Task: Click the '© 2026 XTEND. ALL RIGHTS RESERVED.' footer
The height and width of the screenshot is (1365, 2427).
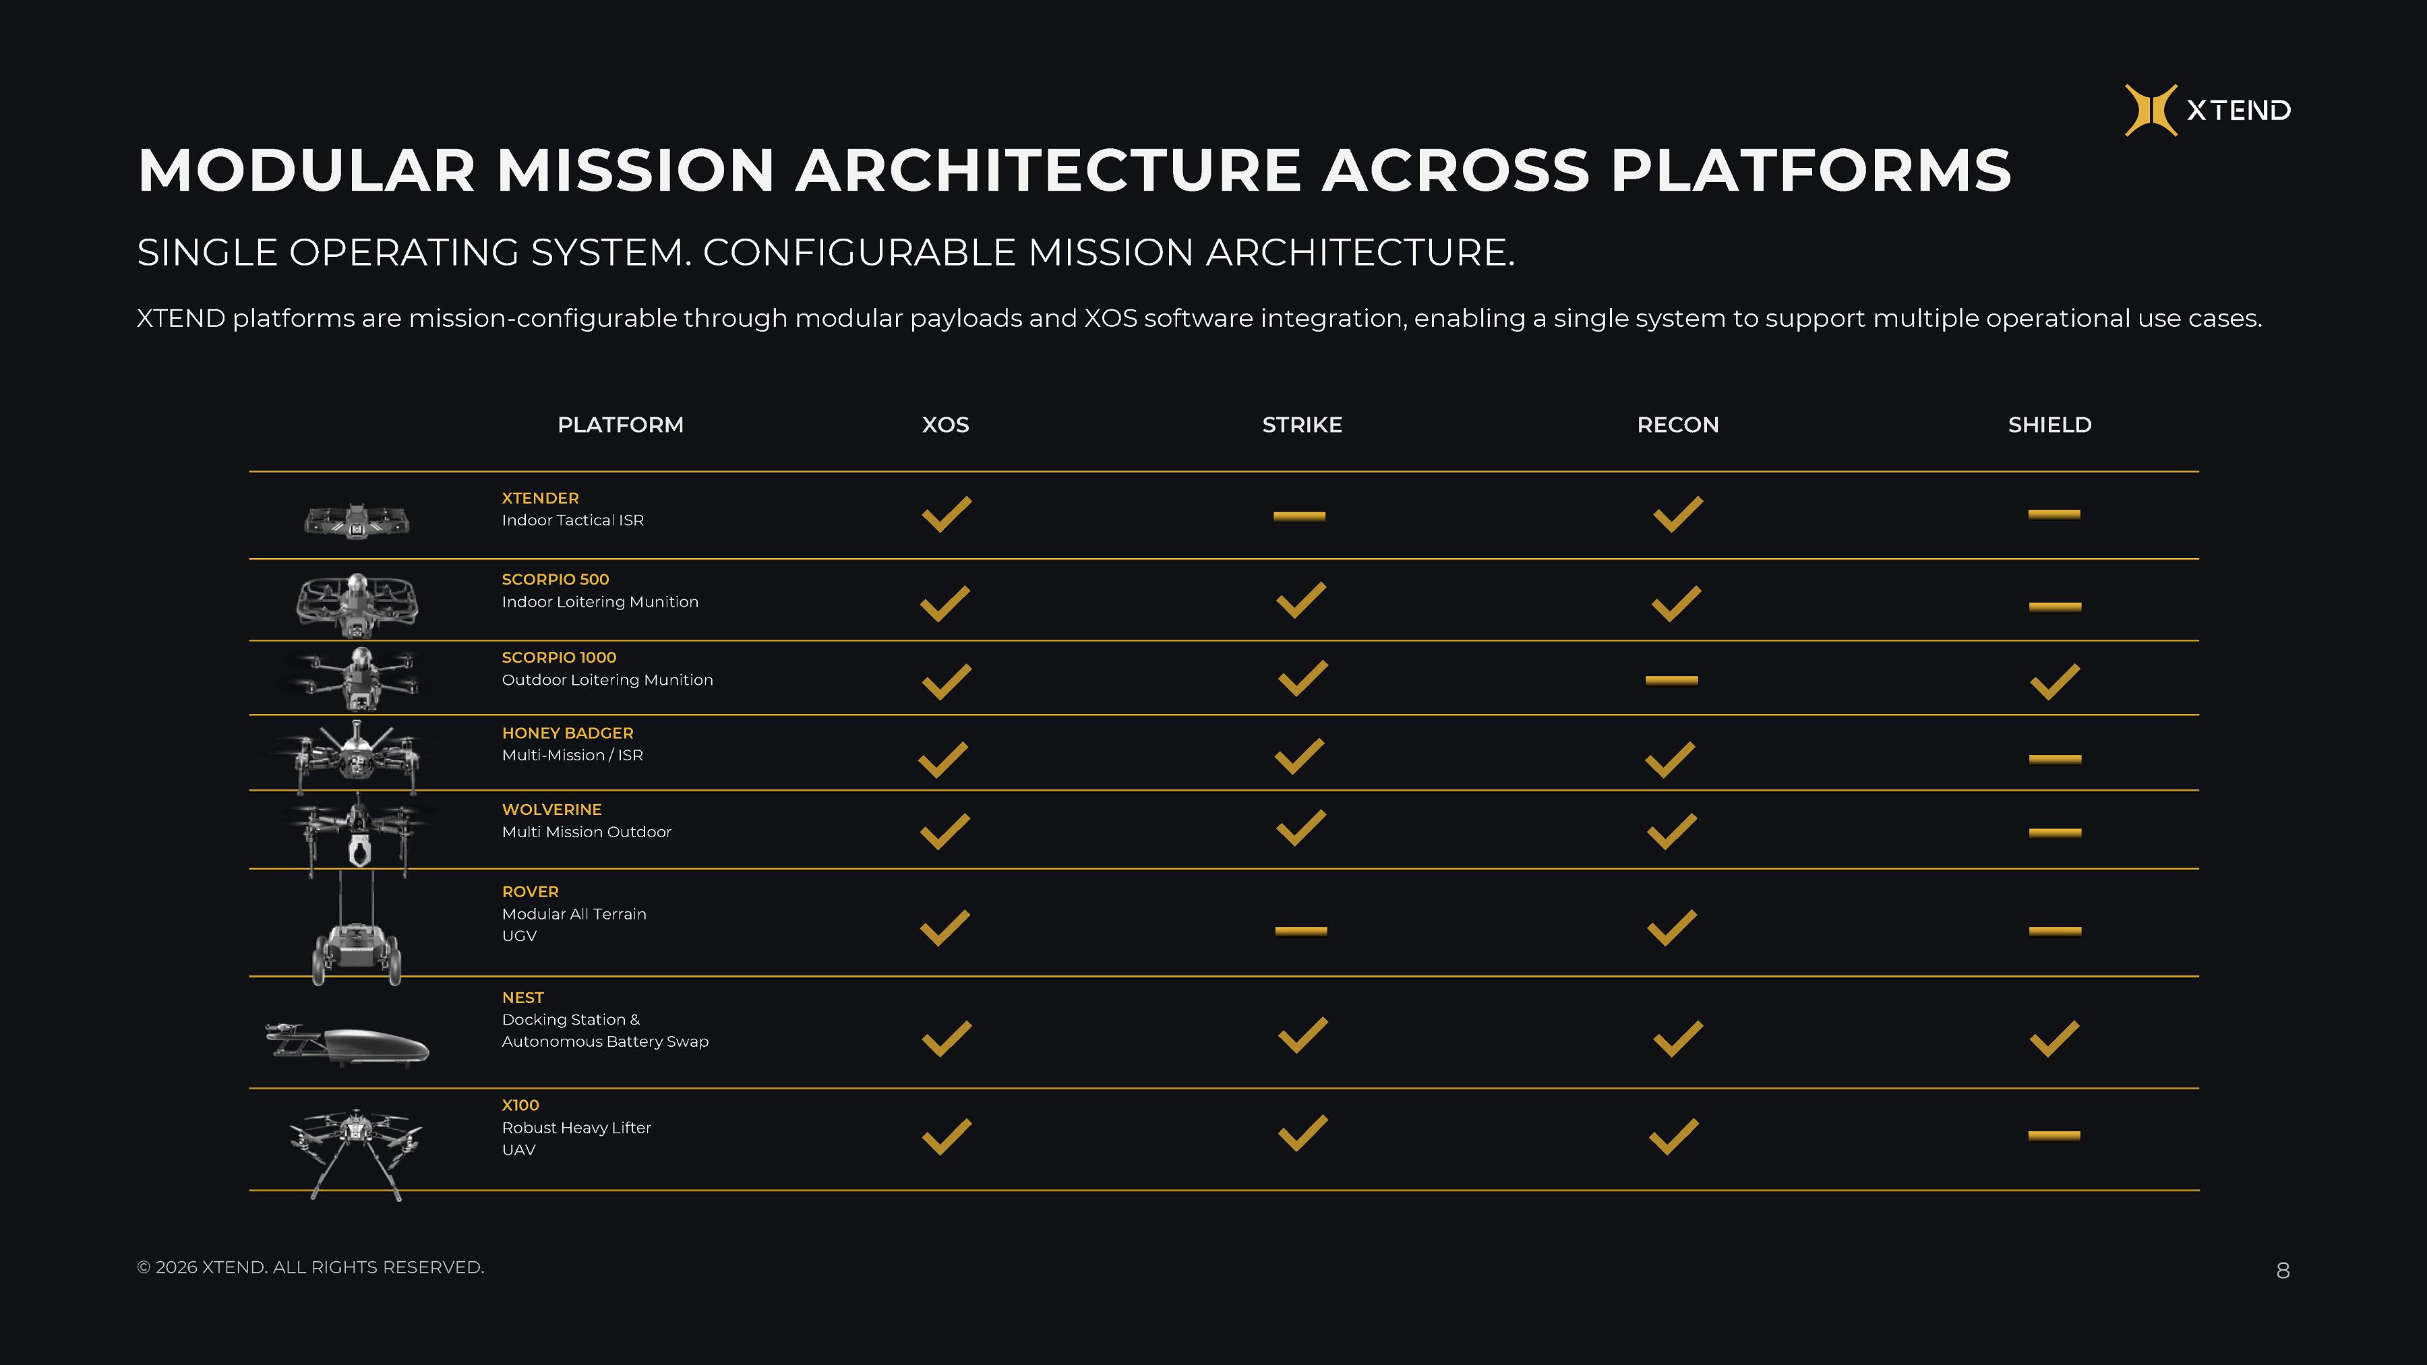Action: tap(311, 1267)
